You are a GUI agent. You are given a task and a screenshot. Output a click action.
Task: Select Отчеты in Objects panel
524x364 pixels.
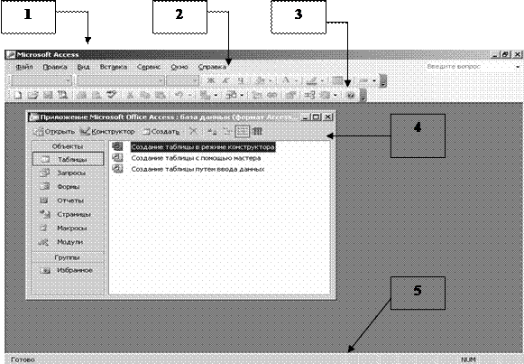[x=69, y=201]
